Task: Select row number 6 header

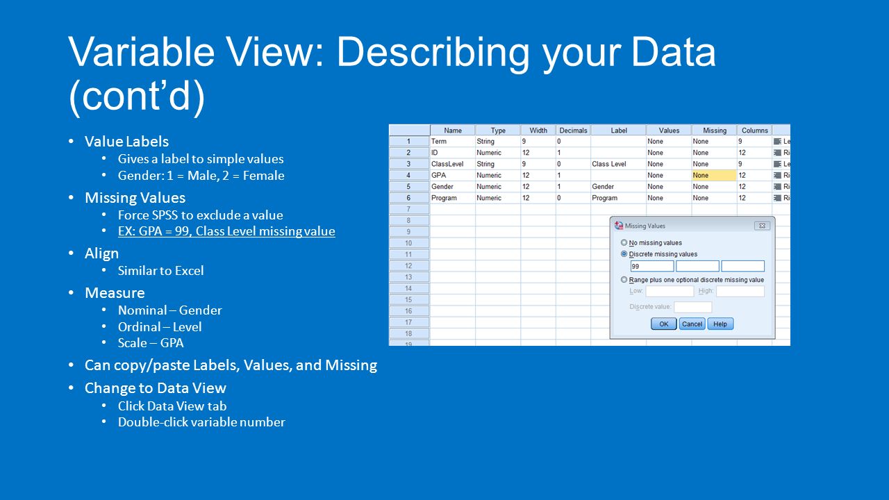Action: [409, 198]
